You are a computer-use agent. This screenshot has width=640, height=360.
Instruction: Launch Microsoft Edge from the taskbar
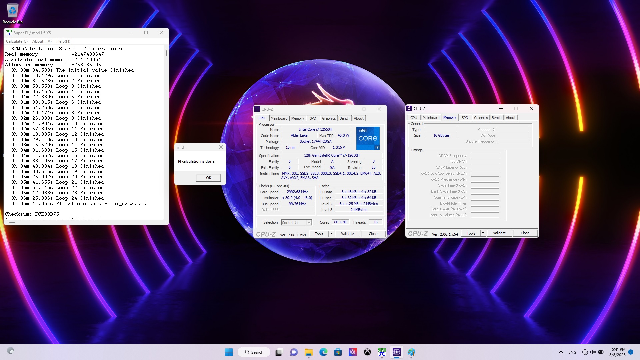[323, 352]
